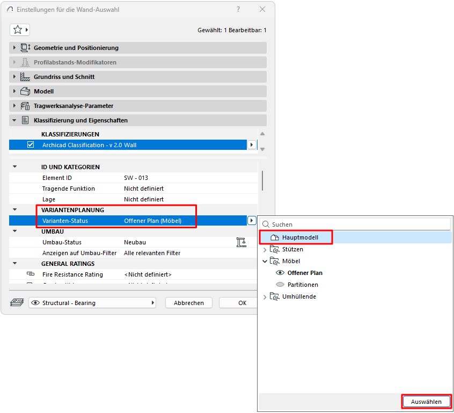Expand the Stützen folder in the popup
This screenshot has width=454, height=413.
click(x=265, y=250)
